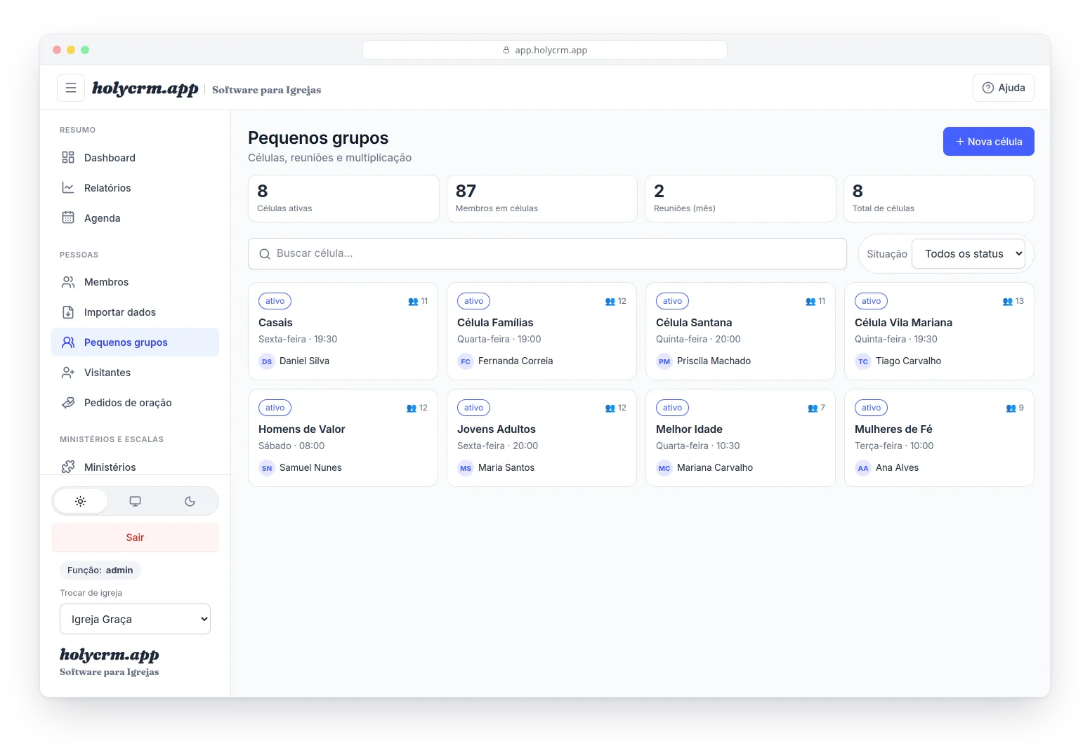The image size is (1090, 748).
Task: Click the Pedidos de oração icon
Action: (x=68, y=402)
